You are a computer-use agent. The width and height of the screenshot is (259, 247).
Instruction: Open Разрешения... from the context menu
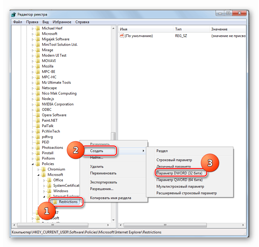pos(114,189)
